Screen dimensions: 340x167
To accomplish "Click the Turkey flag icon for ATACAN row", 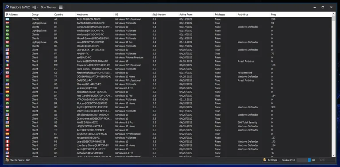I will [x=8, y=100].
